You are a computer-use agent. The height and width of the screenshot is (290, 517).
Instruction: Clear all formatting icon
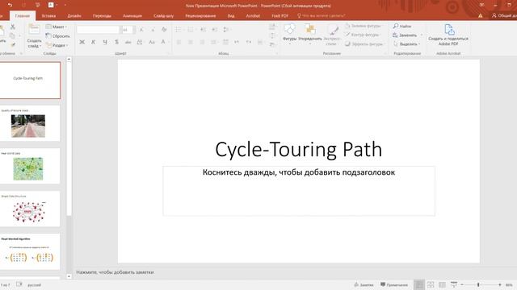(x=164, y=30)
